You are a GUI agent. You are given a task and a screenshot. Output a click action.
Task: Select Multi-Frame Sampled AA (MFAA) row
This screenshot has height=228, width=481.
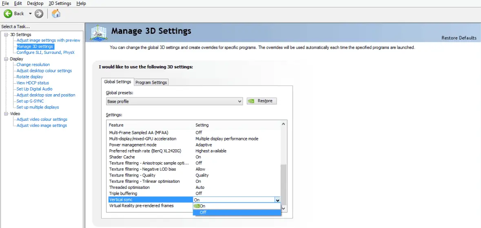194,133
